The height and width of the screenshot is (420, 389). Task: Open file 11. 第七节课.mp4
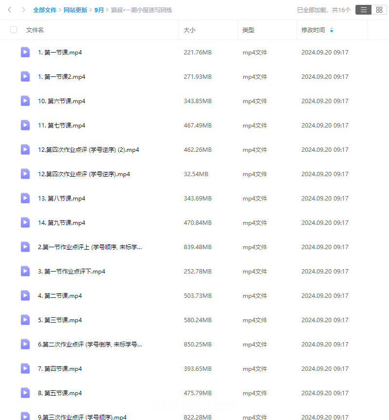(61, 125)
